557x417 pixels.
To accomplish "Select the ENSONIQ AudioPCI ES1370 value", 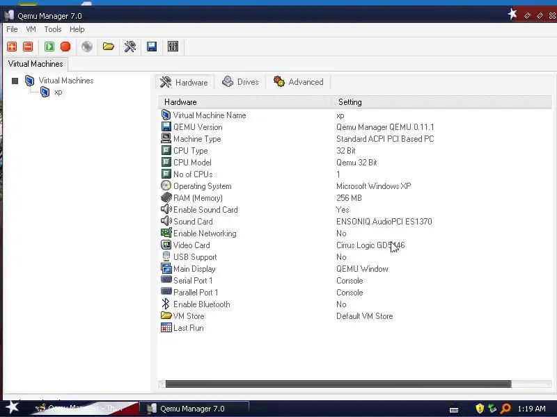I will 384,222.
